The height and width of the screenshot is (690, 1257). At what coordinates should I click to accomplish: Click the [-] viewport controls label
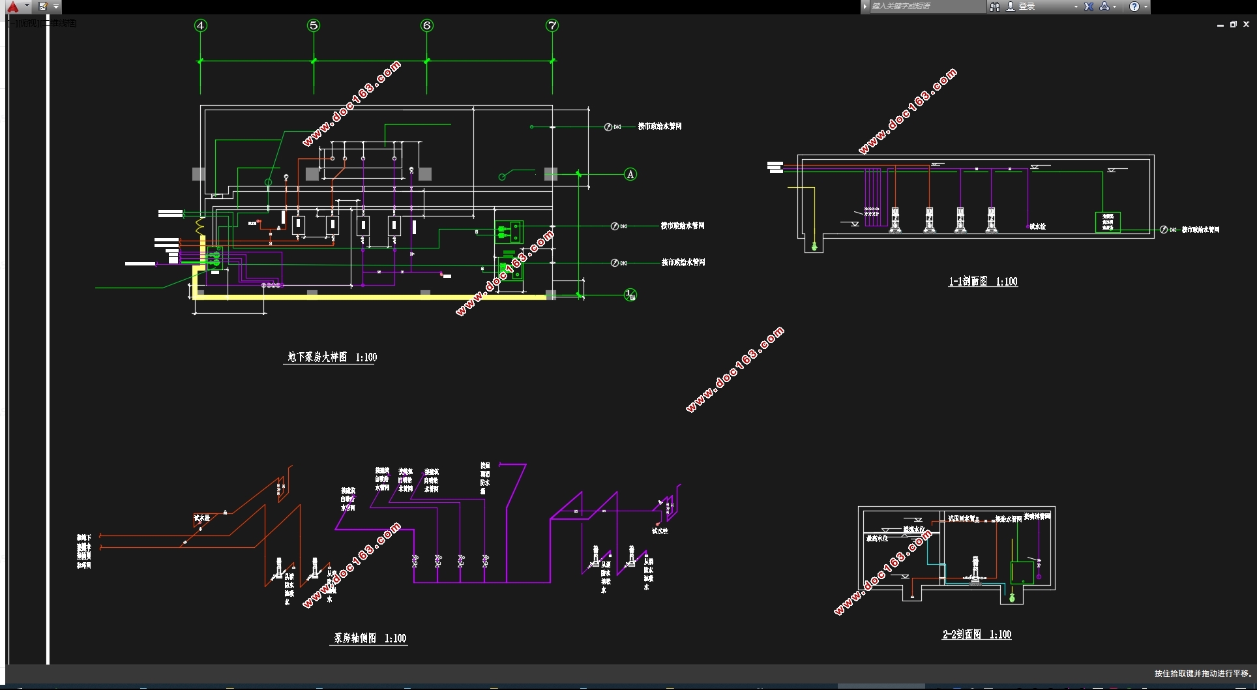(x=12, y=23)
